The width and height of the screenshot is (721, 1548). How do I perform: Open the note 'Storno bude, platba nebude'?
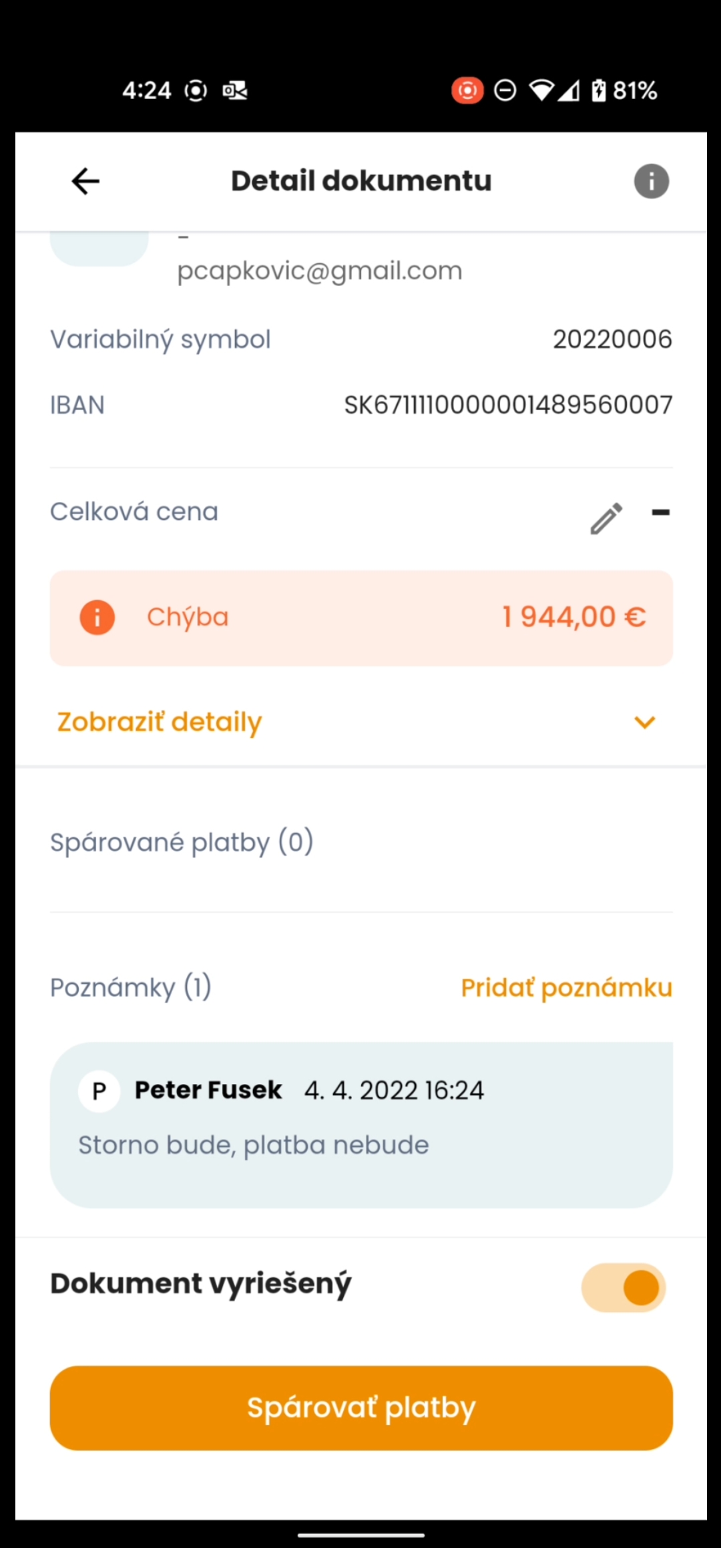(254, 1145)
